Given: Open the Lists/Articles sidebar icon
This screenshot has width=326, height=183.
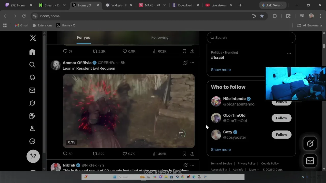Looking at the screenshot, I should tap(32, 116).
